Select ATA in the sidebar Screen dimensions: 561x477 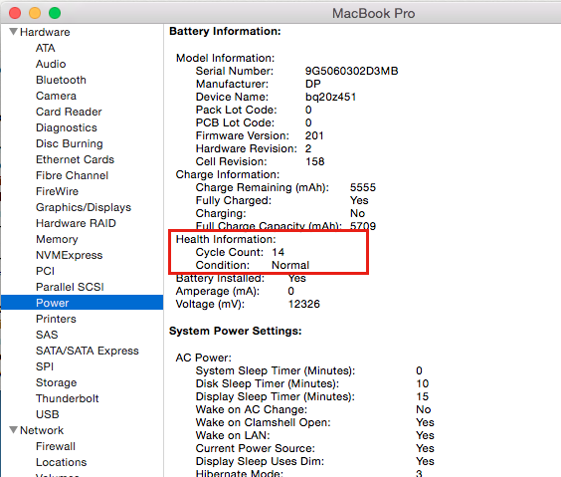click(46, 48)
